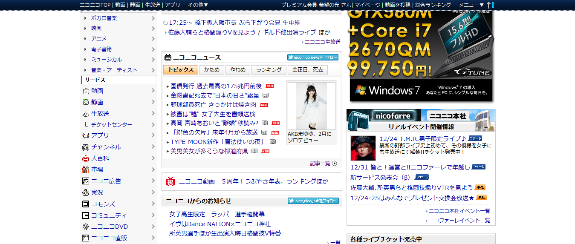
Task: Open 動画を投稿 in the header
Action: 398,5
